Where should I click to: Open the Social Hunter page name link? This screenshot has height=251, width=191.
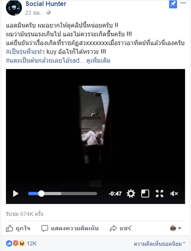pos(46,4)
